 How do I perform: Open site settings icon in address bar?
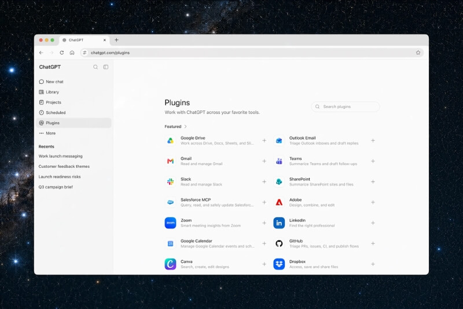tap(84, 53)
